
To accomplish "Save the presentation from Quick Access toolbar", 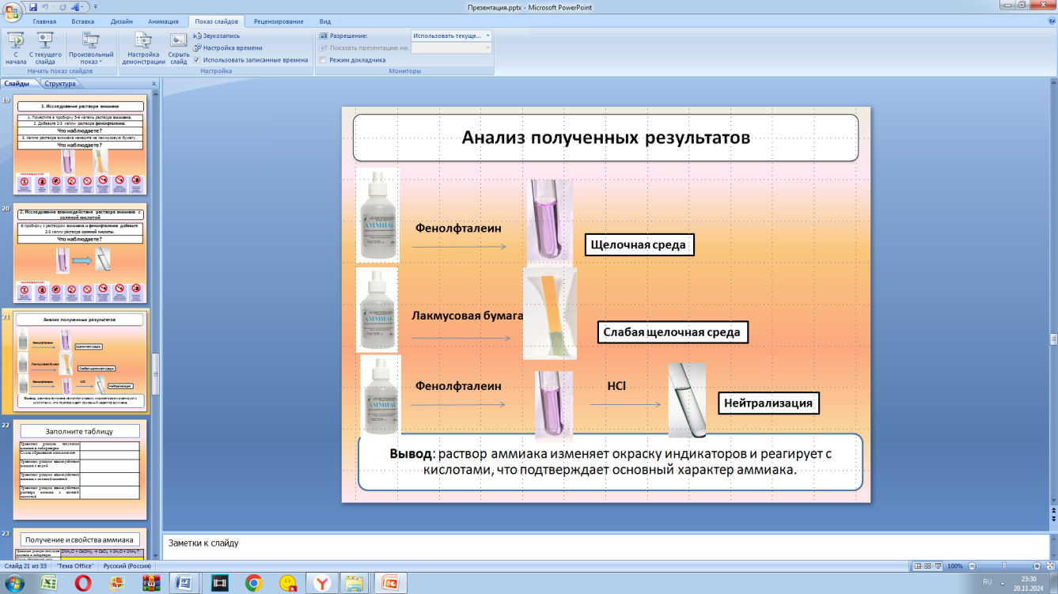I will pos(33,7).
